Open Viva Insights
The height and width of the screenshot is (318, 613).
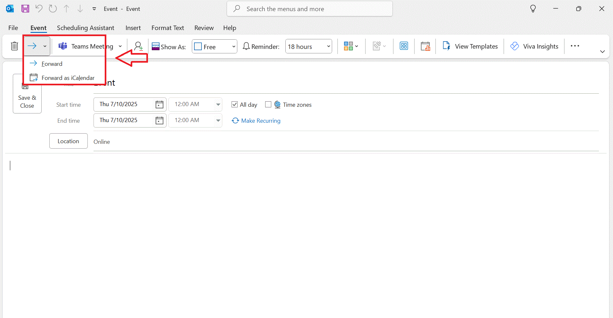[x=534, y=46]
